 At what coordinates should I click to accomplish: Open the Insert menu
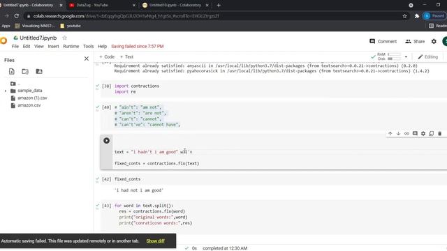coord(53,47)
